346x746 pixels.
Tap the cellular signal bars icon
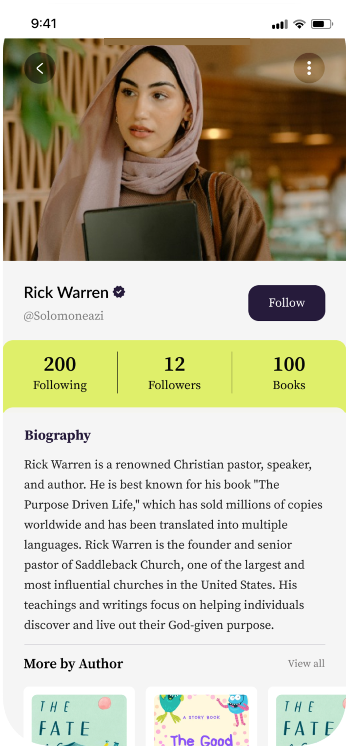point(280,24)
